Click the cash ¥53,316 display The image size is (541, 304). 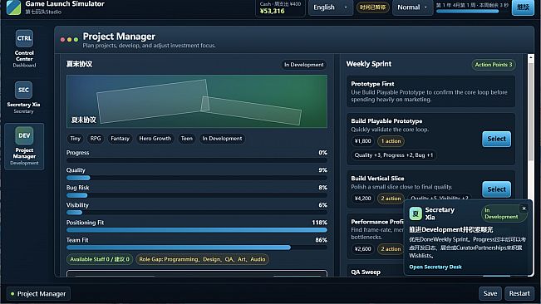(280, 7)
